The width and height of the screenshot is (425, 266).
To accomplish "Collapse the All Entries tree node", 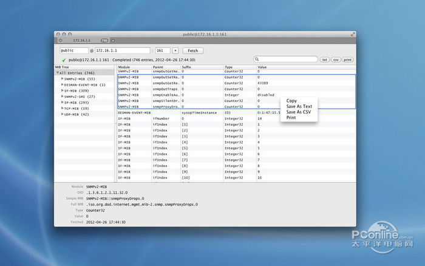I will (58, 73).
